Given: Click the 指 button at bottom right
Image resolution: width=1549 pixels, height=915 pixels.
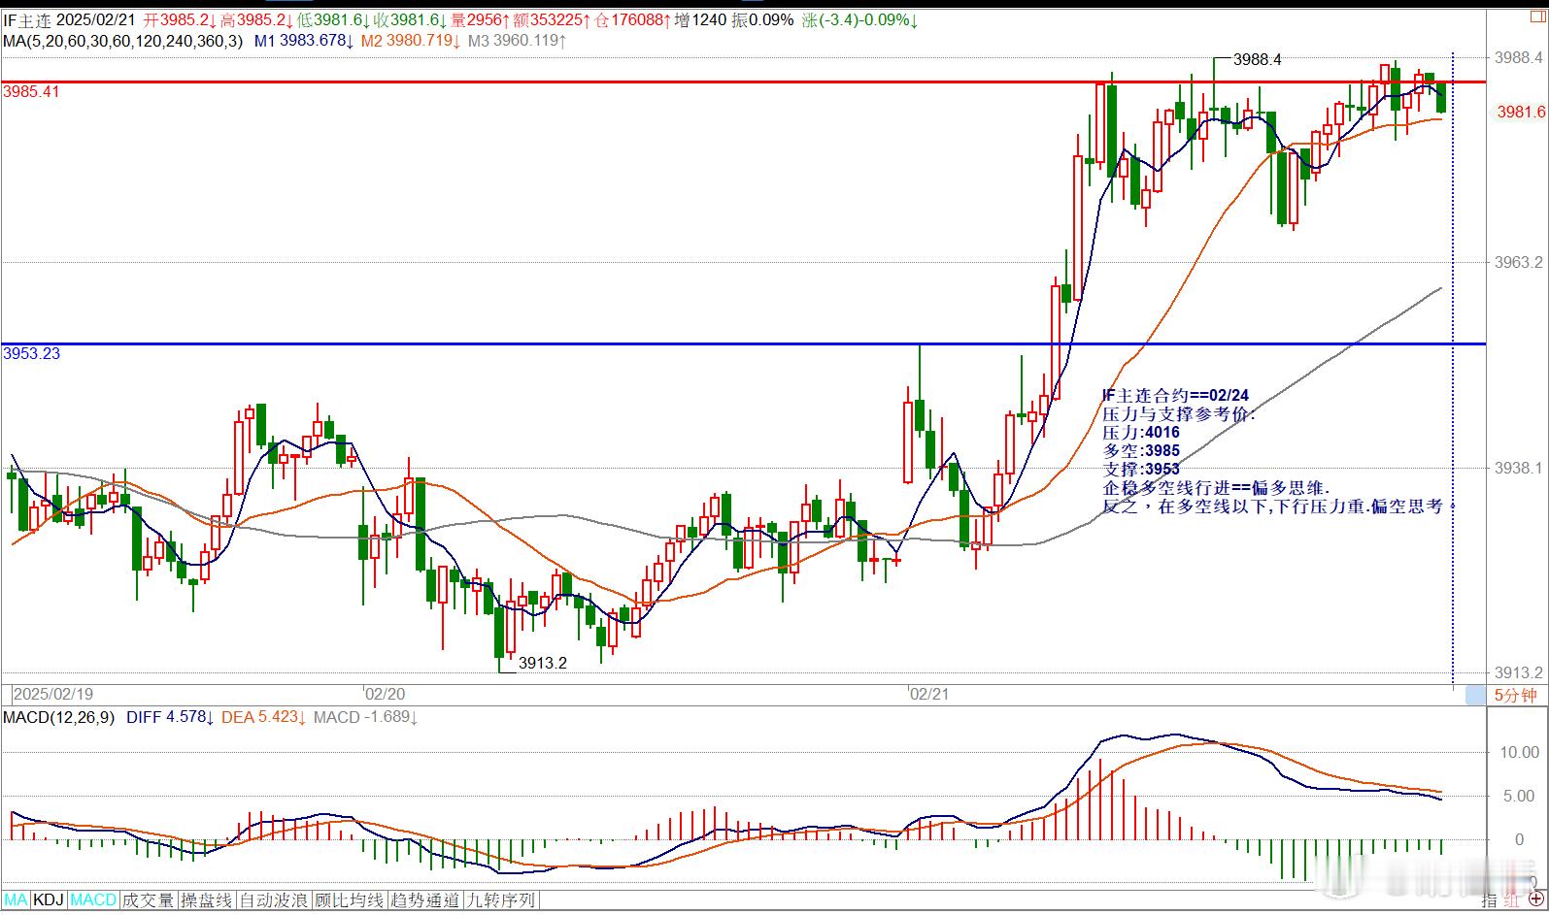Looking at the screenshot, I should pos(1490,901).
